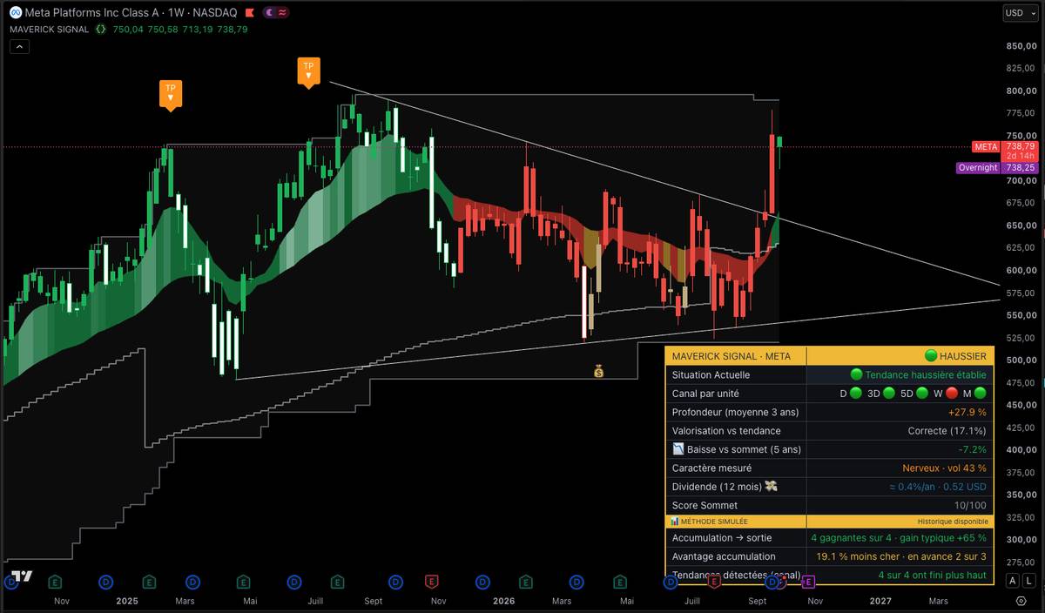Select the MAVERICK SIGNAL indicator legend
The width and height of the screenshot is (1045, 613).
pos(50,29)
